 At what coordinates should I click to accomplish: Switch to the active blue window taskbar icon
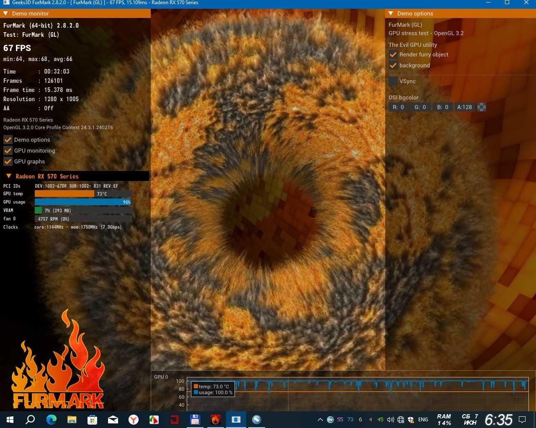(236, 419)
